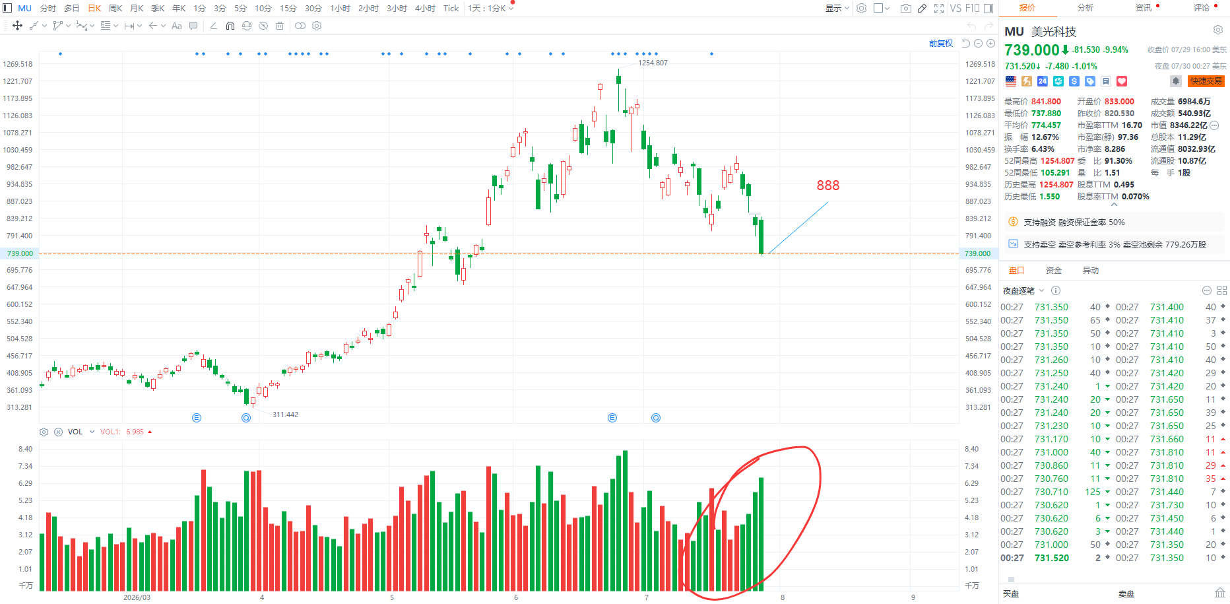The height and width of the screenshot is (604, 1230).
Task: Select the trend line drawing tool
Action: pos(34,26)
